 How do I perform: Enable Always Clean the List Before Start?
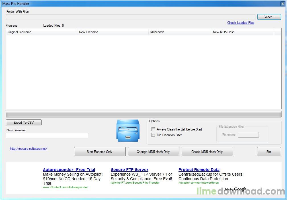[x=153, y=129]
